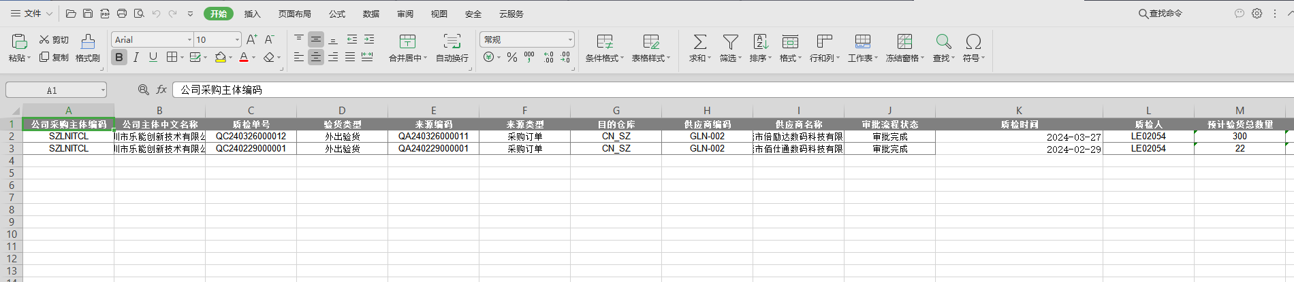Image resolution: width=1294 pixels, height=282 pixels.
Task: Toggle Italic formatting
Action: tap(136, 57)
